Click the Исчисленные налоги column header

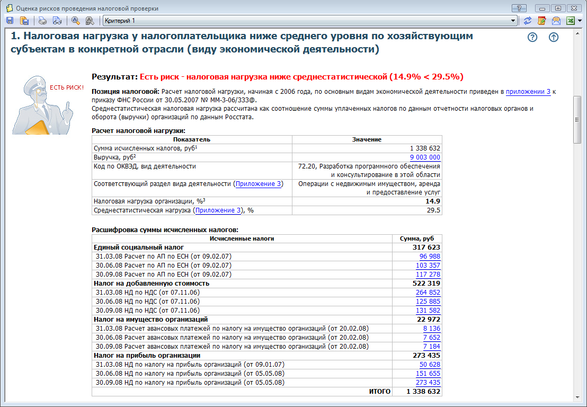pos(242,238)
